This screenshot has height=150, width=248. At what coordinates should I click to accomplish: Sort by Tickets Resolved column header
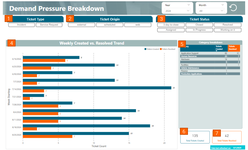[234, 48]
